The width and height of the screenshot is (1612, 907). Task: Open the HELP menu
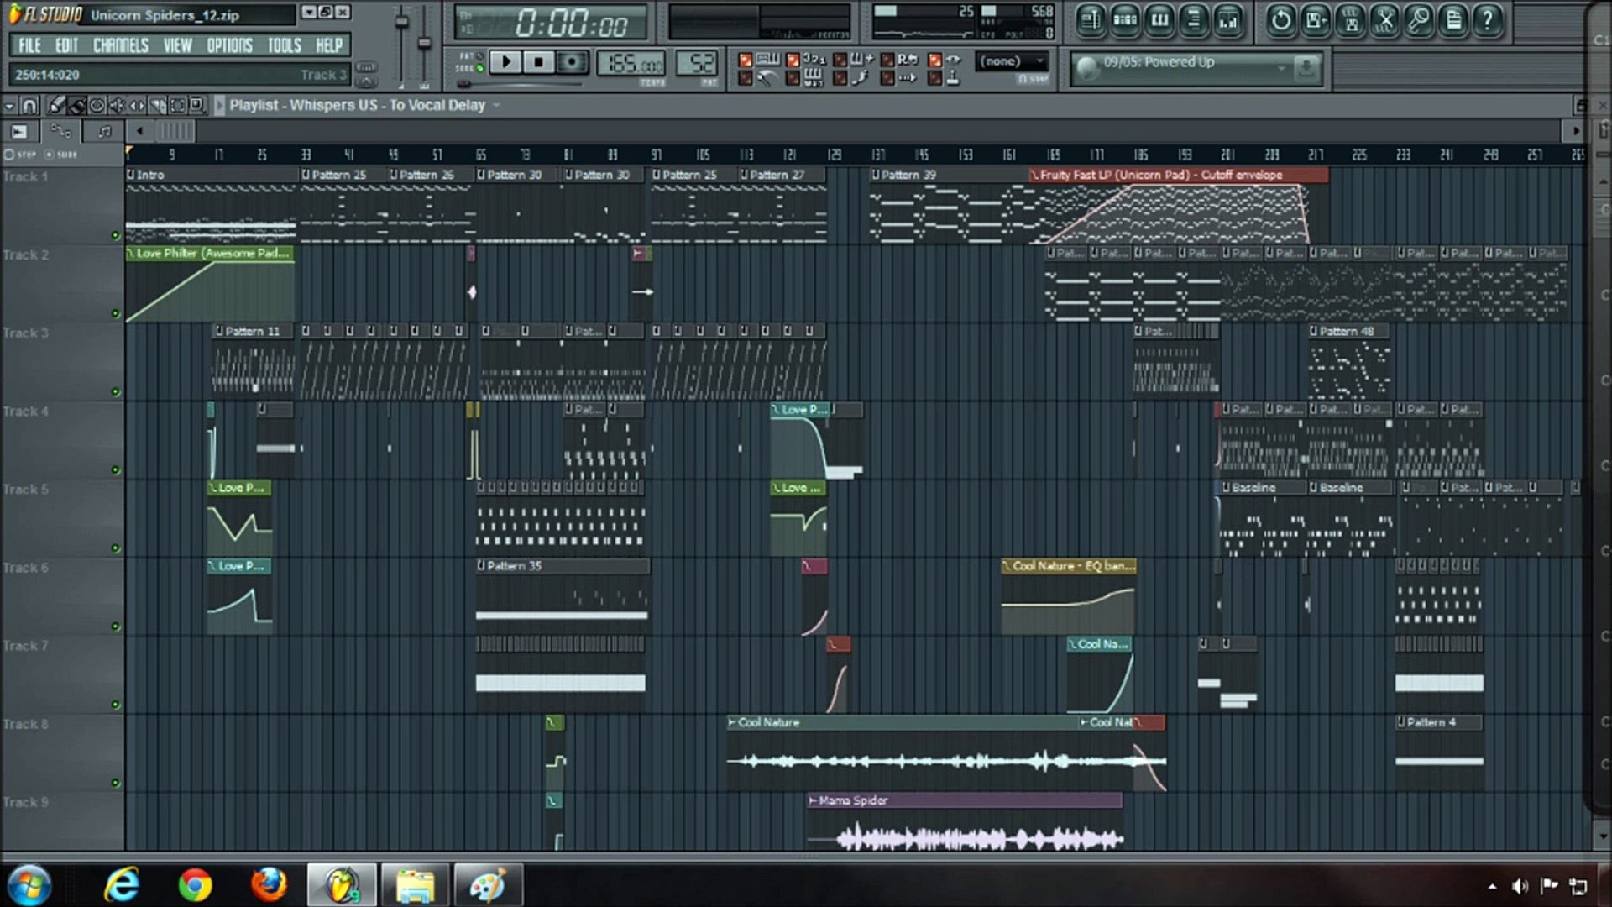coord(329,45)
